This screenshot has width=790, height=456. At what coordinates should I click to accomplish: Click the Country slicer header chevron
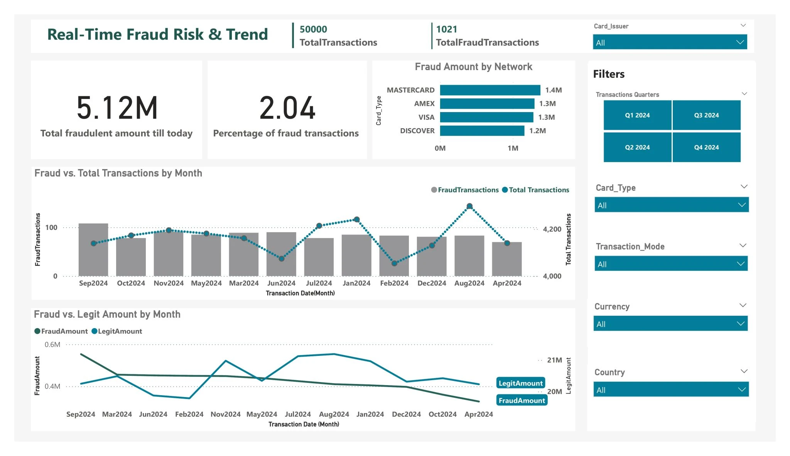tap(744, 371)
